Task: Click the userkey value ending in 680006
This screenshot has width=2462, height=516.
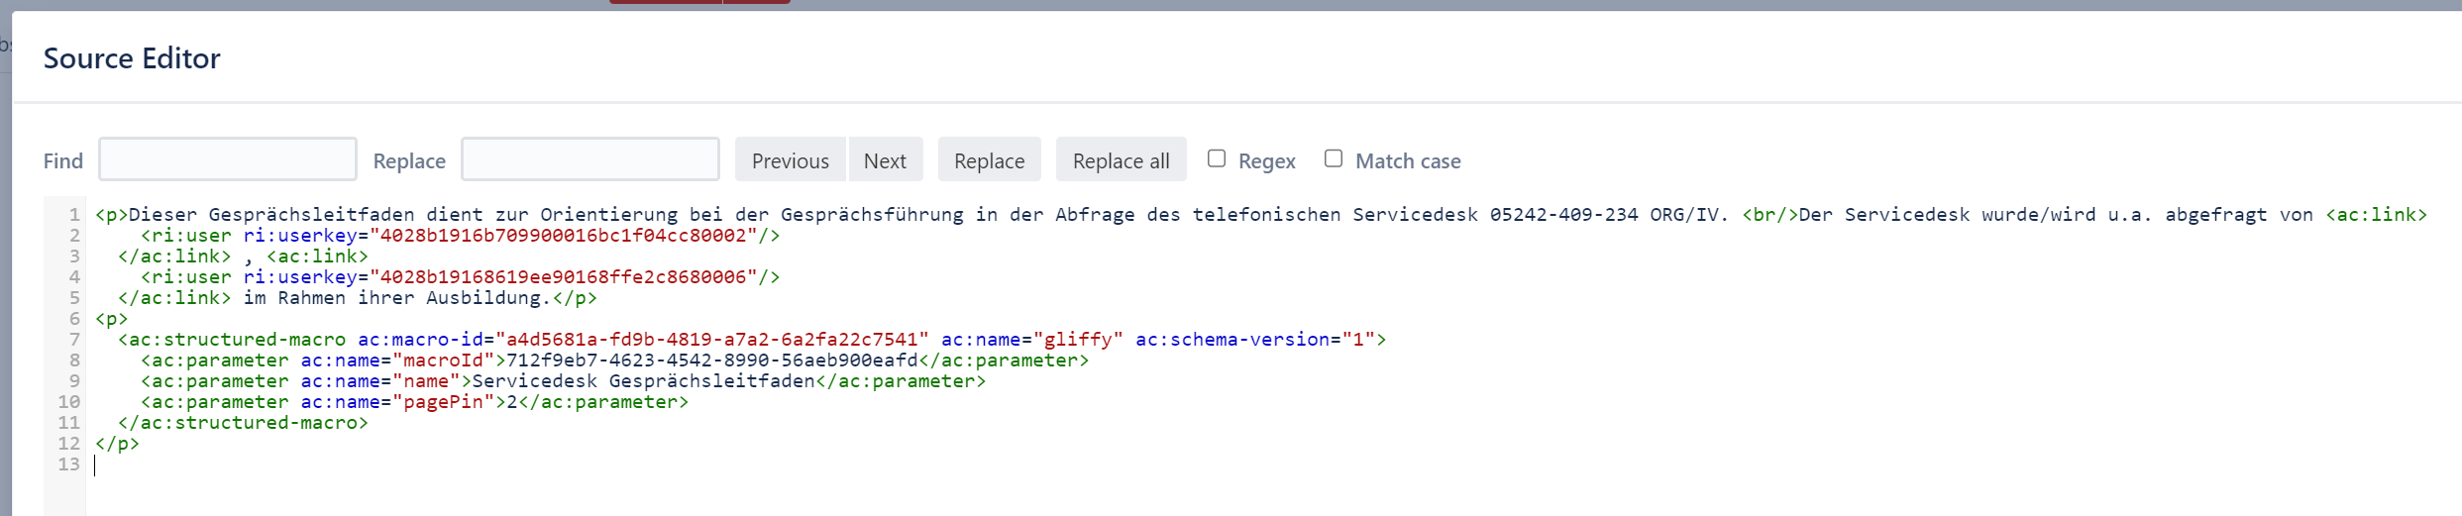Action: [x=563, y=277]
